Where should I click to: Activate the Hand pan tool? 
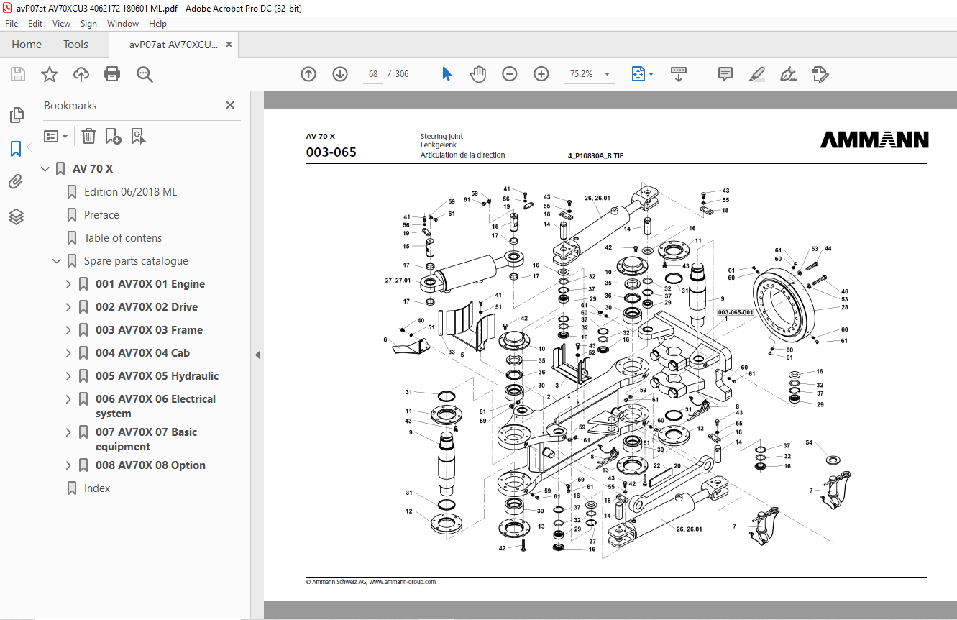[478, 74]
